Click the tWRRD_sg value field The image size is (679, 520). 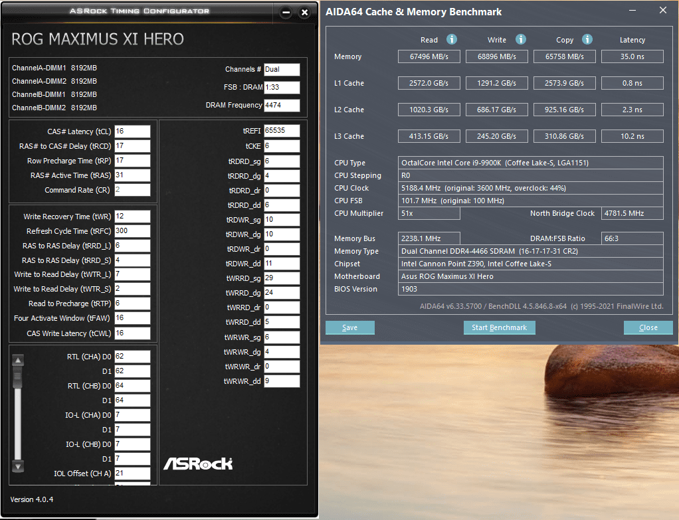click(282, 278)
